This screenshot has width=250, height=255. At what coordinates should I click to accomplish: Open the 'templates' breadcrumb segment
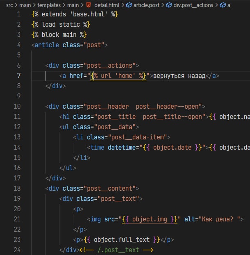pos(49,5)
